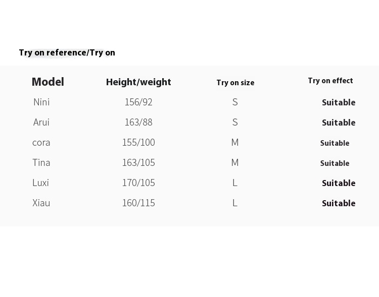
Task: Click the size S in Nini's row
Action: pyautogui.click(x=235, y=102)
